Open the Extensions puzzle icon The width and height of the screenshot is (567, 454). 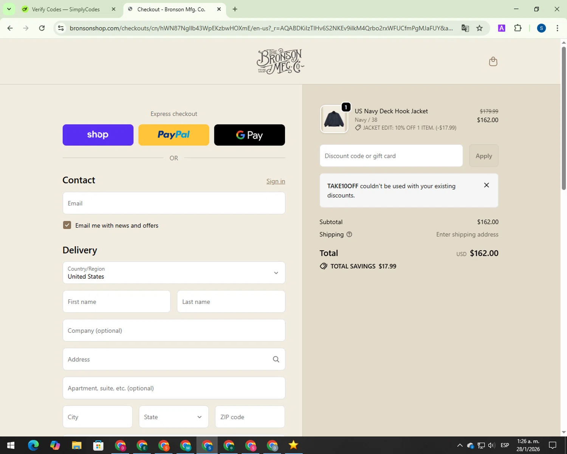tap(518, 28)
